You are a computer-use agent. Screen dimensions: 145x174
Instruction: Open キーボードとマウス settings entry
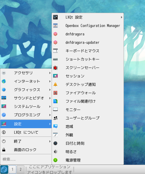point(88,51)
